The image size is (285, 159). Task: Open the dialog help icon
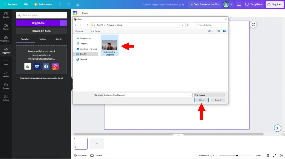224,31
